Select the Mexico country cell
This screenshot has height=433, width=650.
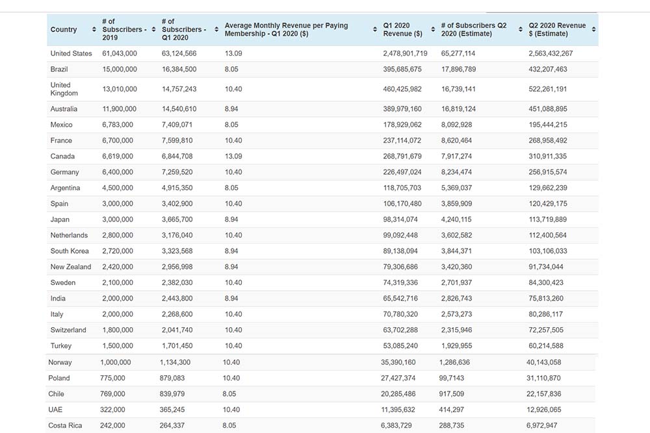point(61,125)
